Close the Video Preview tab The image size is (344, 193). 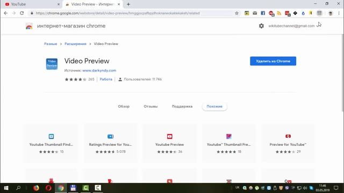tap(119, 4)
